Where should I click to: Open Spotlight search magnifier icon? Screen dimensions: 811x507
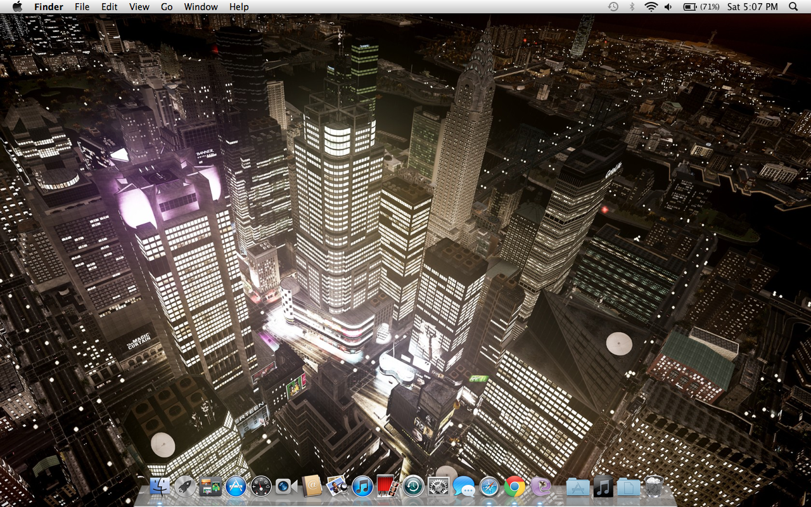[x=793, y=6]
